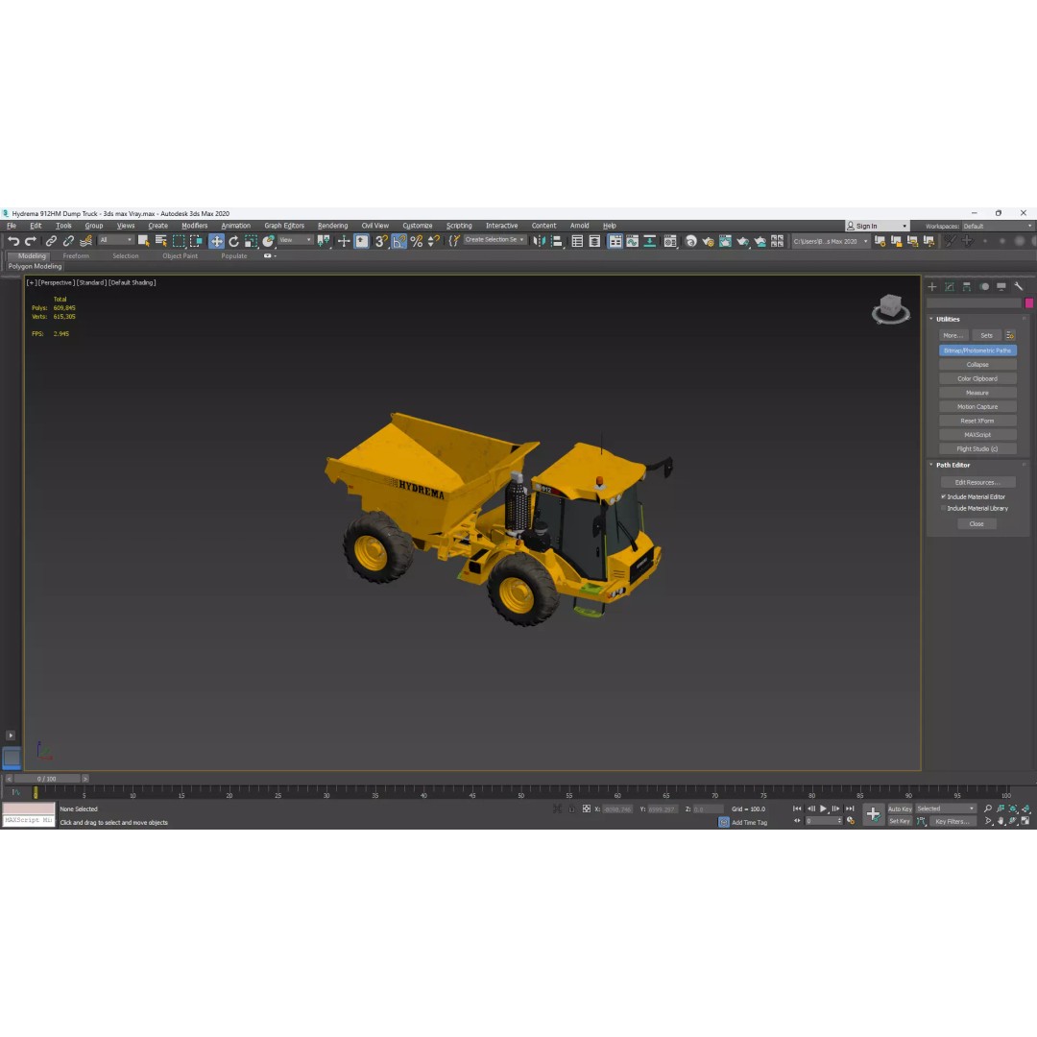This screenshot has height=1037, width=1037.
Task: Click the Align tool icon
Action: 557,241
